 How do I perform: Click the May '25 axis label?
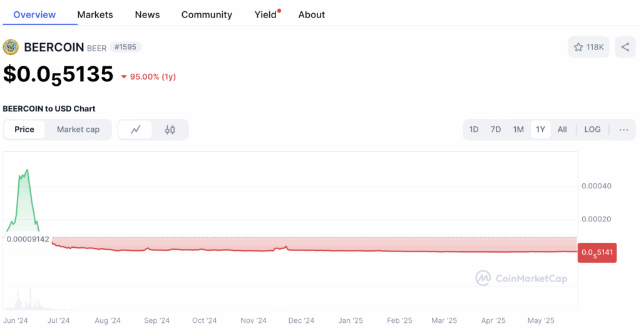[x=541, y=321]
